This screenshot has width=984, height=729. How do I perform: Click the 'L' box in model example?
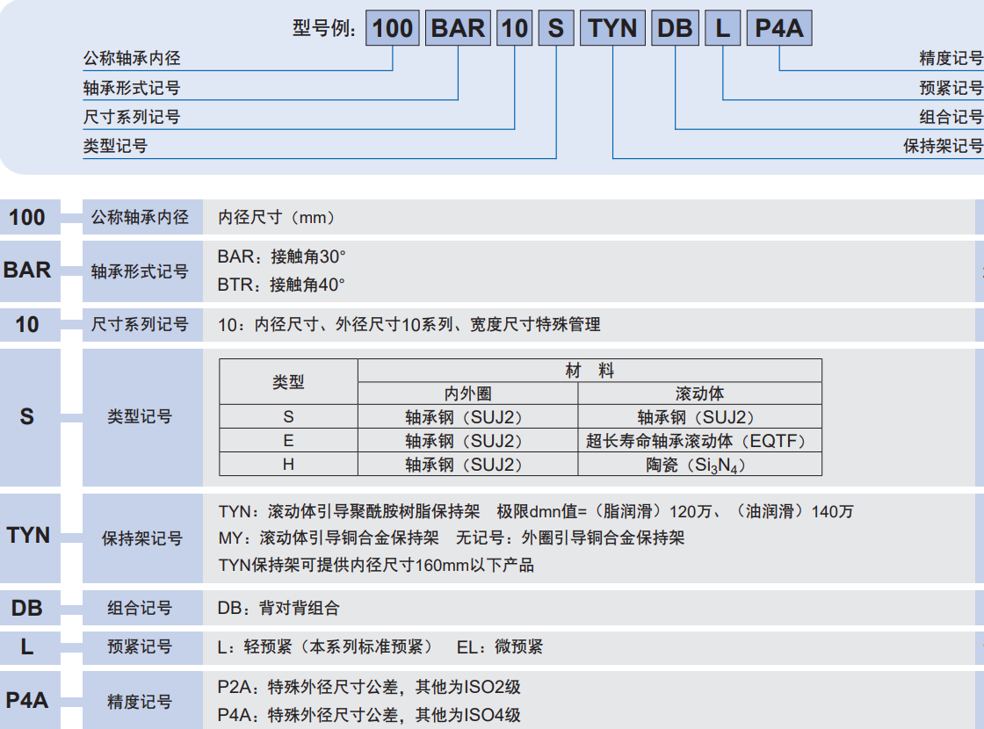coord(723,28)
